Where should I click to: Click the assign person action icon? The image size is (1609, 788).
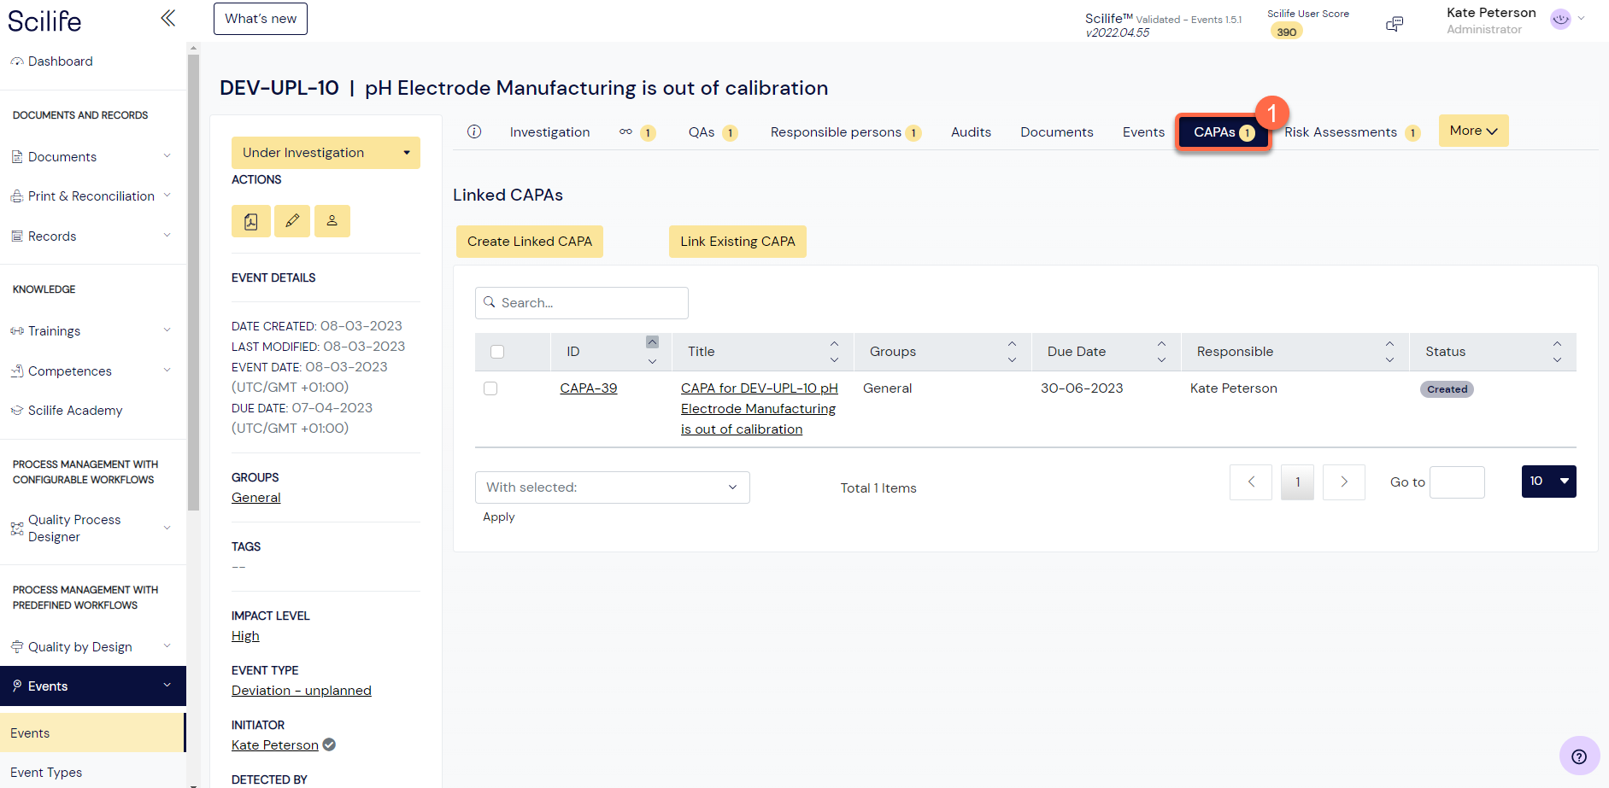point(332,221)
